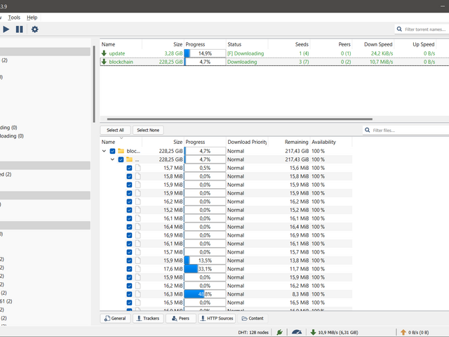
Task: Open the Tools menu
Action: point(14,17)
